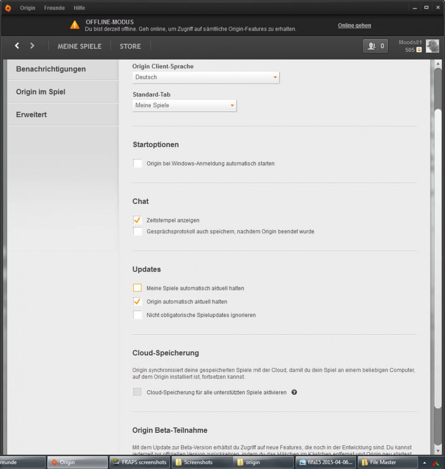Click the Origin points icon next to 505

[x=419, y=50]
